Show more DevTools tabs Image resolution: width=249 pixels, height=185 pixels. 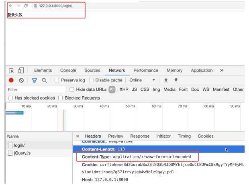(222, 70)
